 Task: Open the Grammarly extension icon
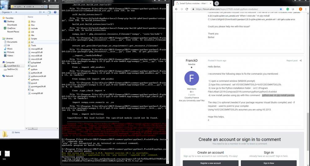(x=288, y=9)
